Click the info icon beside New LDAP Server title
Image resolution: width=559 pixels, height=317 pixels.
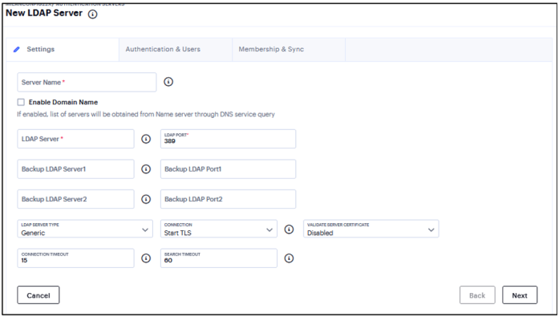point(93,14)
